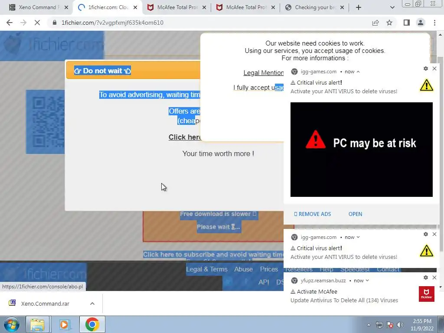This screenshot has width=444, height=333.
Task: Open Chrome's three-dot menu
Action: [x=434, y=23]
